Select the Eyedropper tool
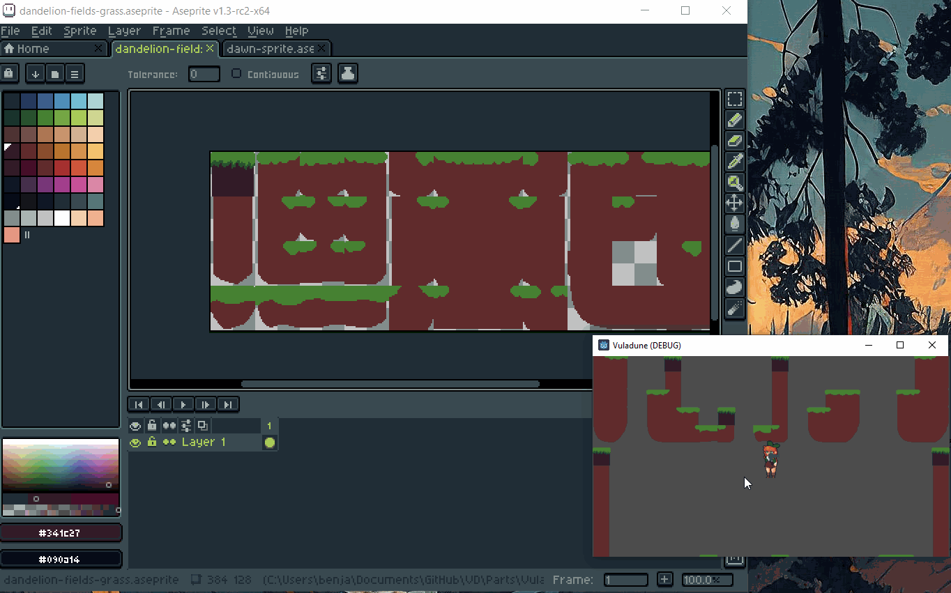The width and height of the screenshot is (951, 593). [x=734, y=162]
